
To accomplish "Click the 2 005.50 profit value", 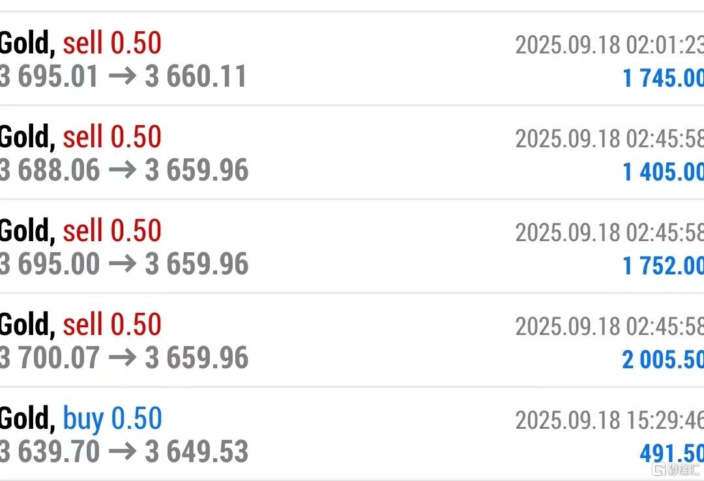I will pos(663,359).
